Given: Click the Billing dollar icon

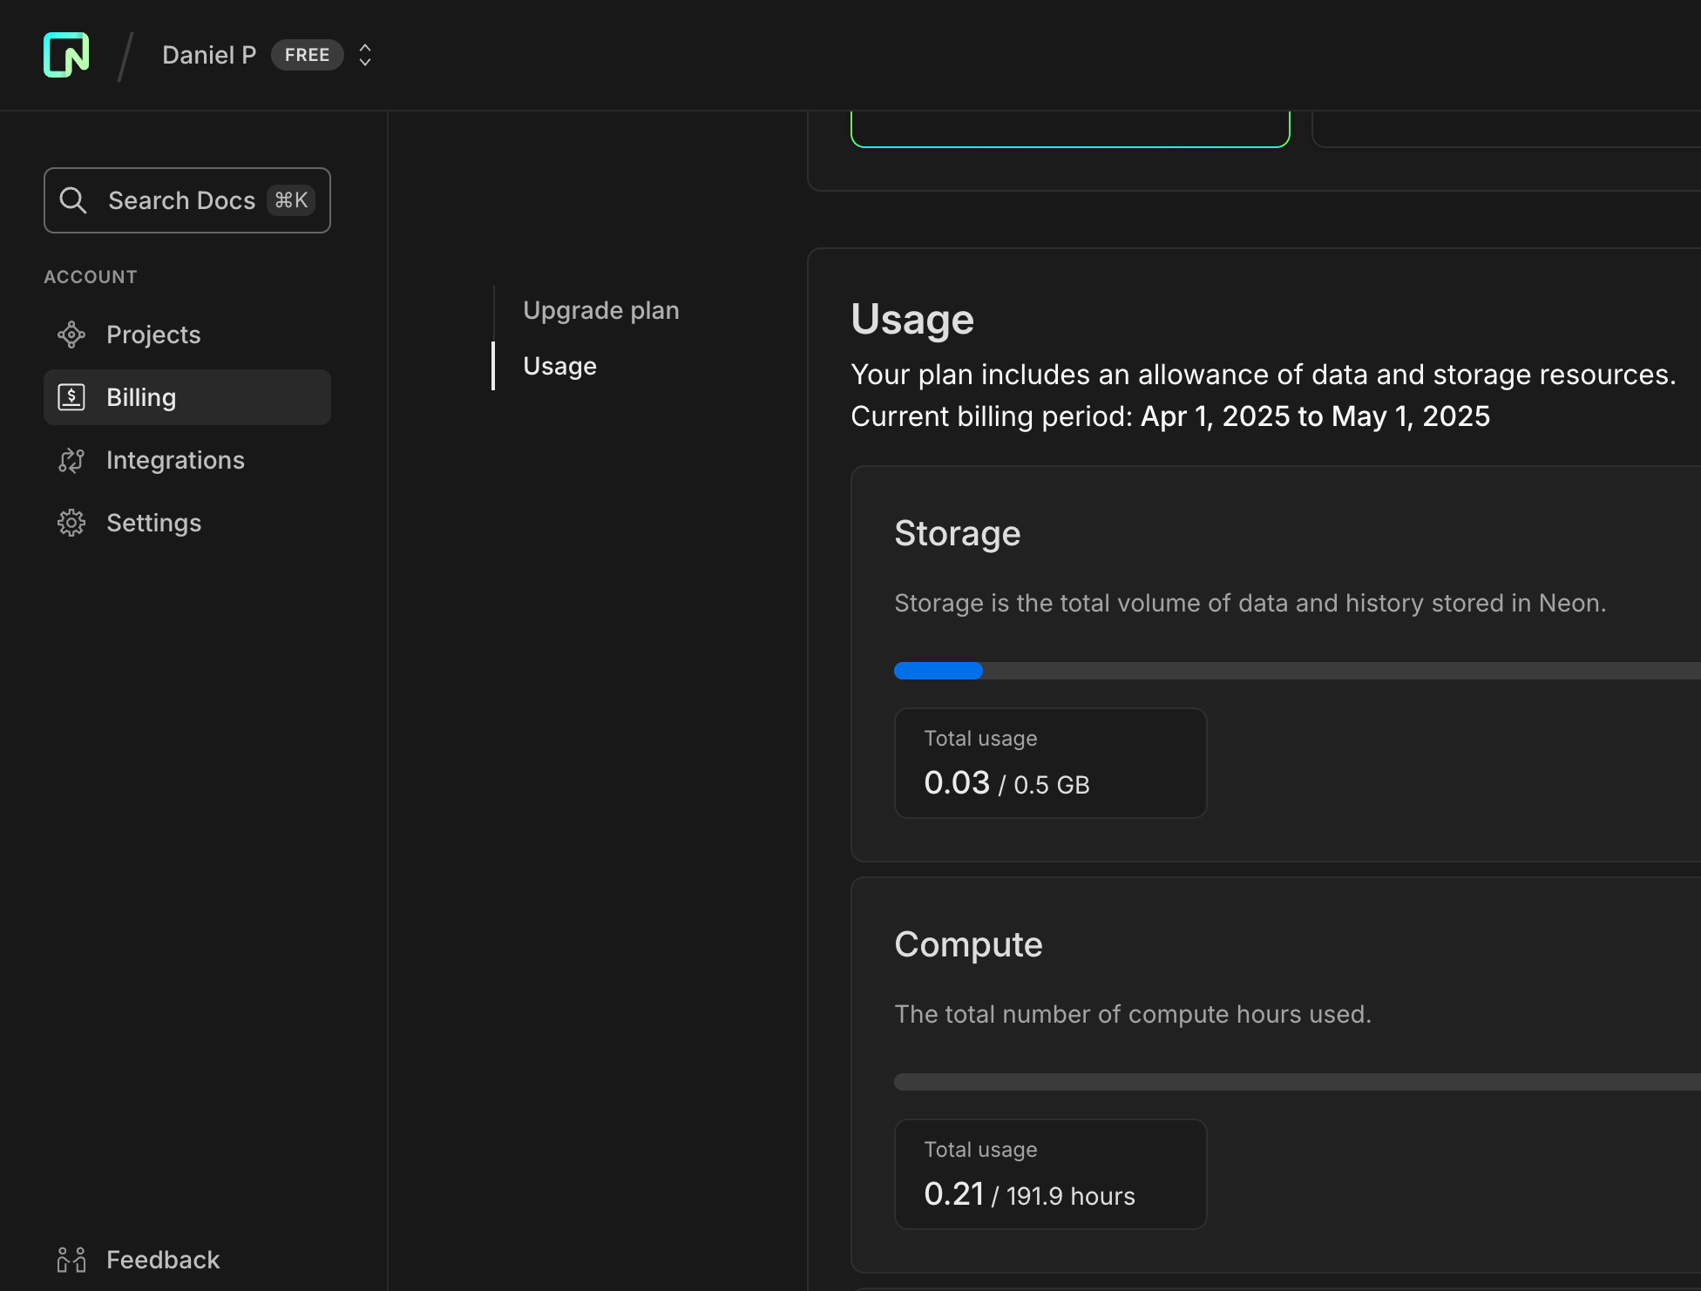Looking at the screenshot, I should pos(71,397).
